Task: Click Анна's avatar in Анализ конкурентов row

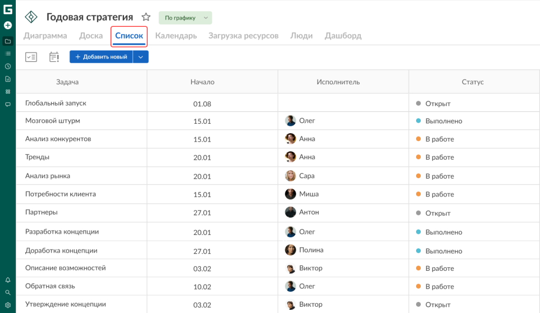Action: click(x=291, y=139)
